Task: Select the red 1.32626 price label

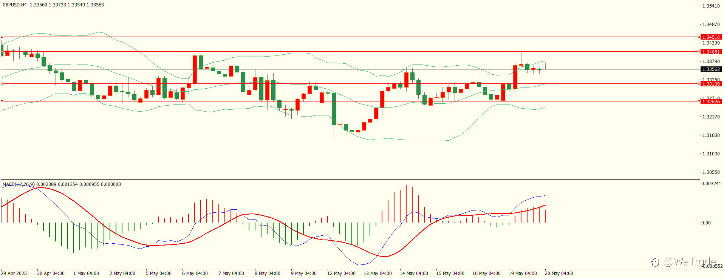Action: click(x=711, y=101)
